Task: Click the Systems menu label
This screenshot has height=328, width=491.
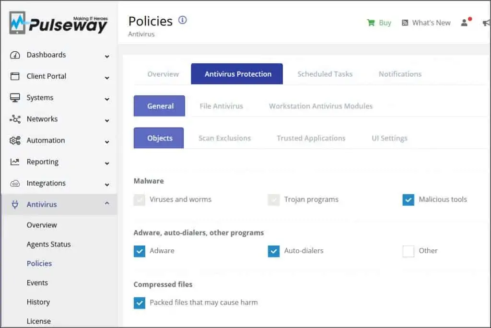Action: point(40,98)
